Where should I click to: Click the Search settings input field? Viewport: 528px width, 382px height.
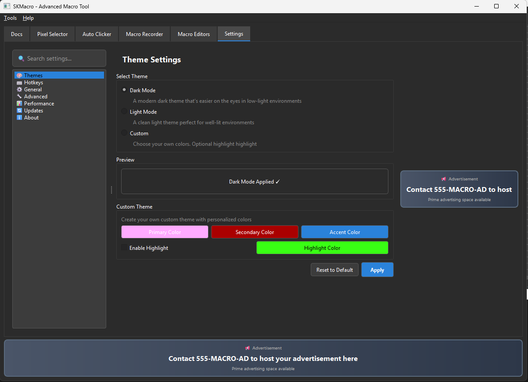pos(59,58)
